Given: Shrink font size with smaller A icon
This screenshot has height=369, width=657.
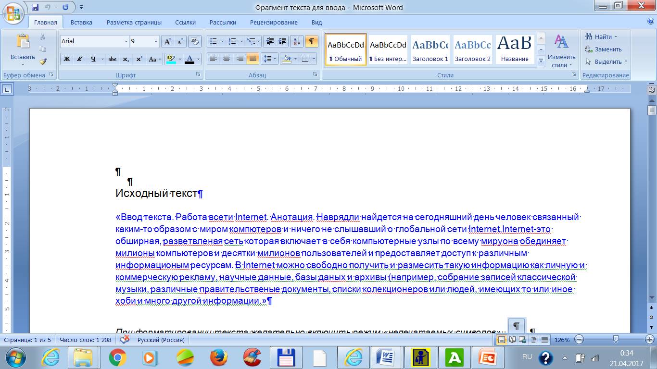Looking at the screenshot, I should 180,41.
